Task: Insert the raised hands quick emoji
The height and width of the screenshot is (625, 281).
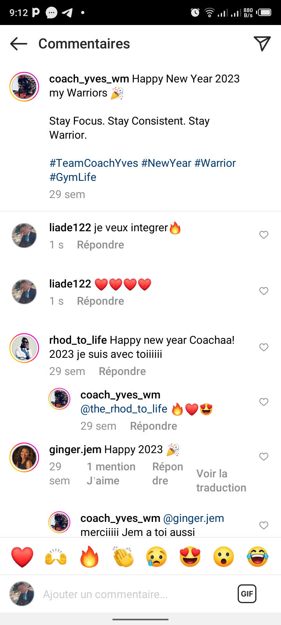Action: pos(56,556)
